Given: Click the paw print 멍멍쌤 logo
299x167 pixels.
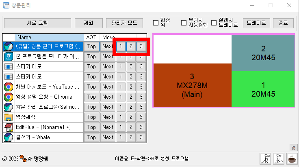Looking at the screenshot, I should point(34,159).
